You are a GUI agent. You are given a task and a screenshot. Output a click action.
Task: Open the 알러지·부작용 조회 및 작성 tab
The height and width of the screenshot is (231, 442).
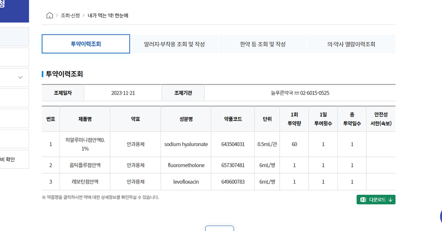174,44
